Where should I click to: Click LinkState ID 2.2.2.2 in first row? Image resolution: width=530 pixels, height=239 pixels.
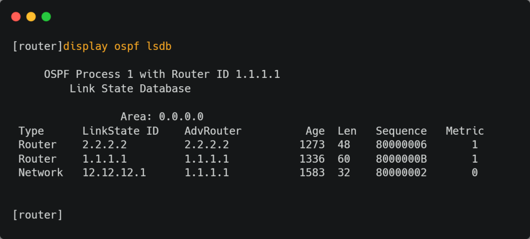point(105,145)
